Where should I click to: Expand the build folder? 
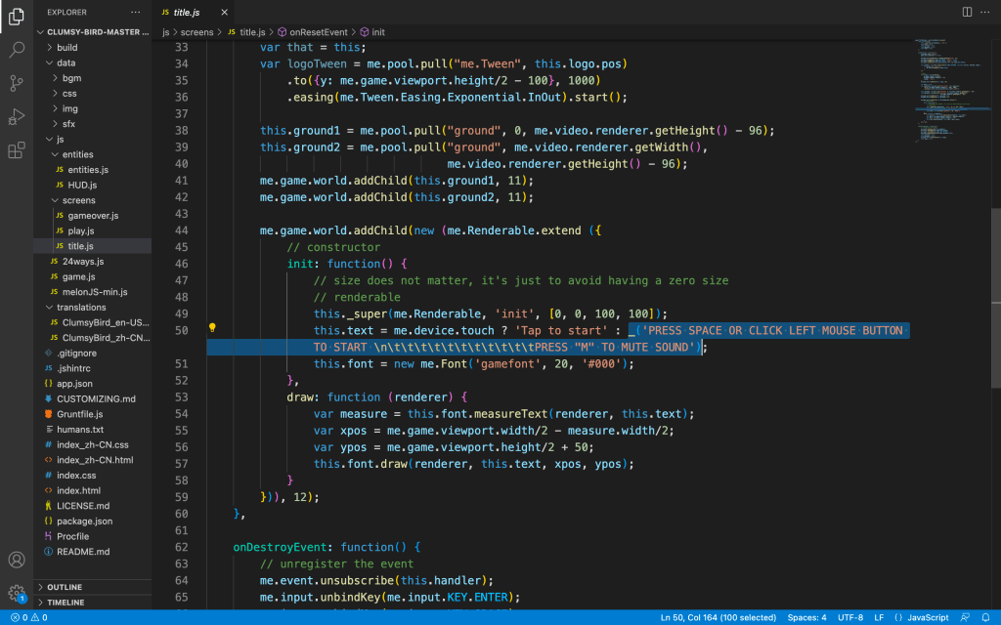pos(66,47)
